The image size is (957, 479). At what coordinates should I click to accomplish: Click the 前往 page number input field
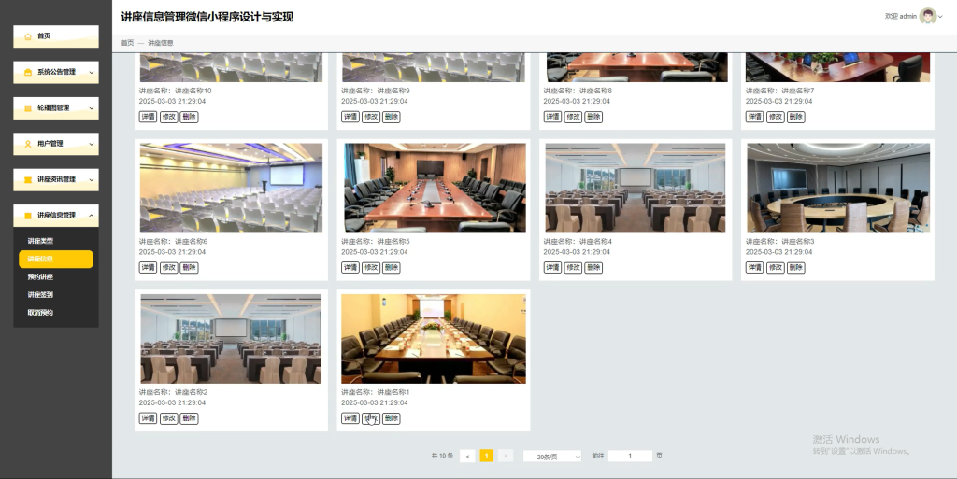pos(630,456)
